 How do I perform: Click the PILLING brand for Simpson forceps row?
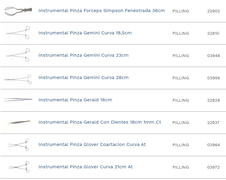tap(180, 11)
